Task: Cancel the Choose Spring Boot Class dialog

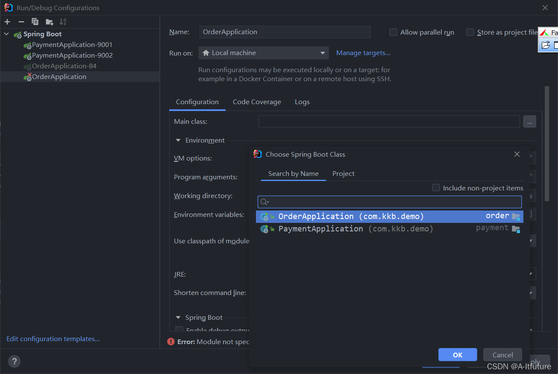Action: tap(502, 355)
